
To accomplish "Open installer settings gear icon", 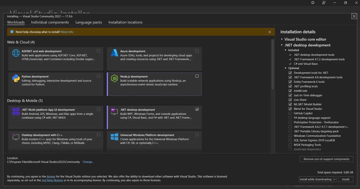I will coord(313,3).
